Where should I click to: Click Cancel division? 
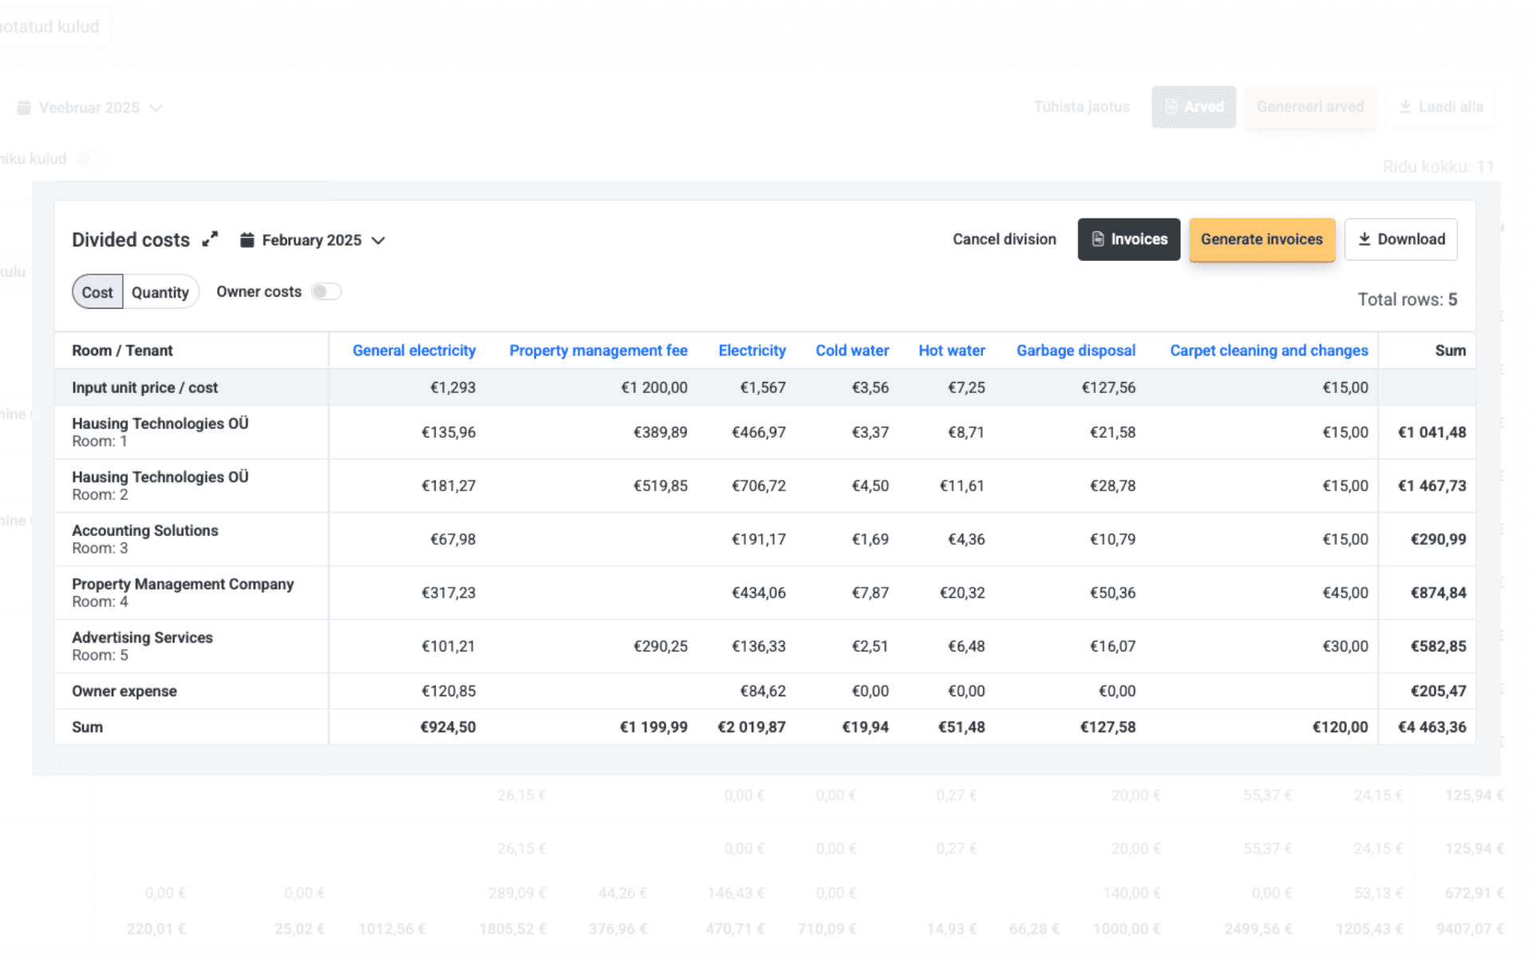(x=1004, y=239)
